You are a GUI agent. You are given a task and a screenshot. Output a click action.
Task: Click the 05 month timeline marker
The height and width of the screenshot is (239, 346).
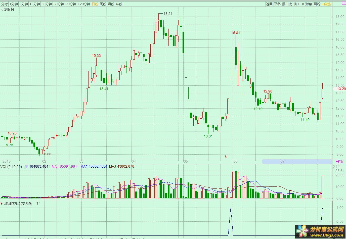click(186, 161)
